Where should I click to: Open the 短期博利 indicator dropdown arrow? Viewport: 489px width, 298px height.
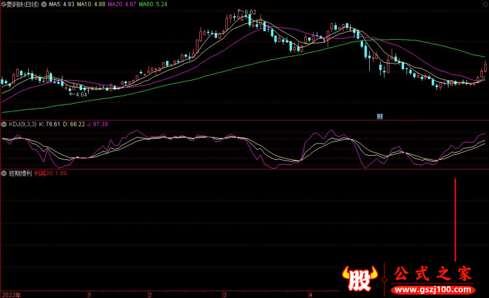pos(4,173)
